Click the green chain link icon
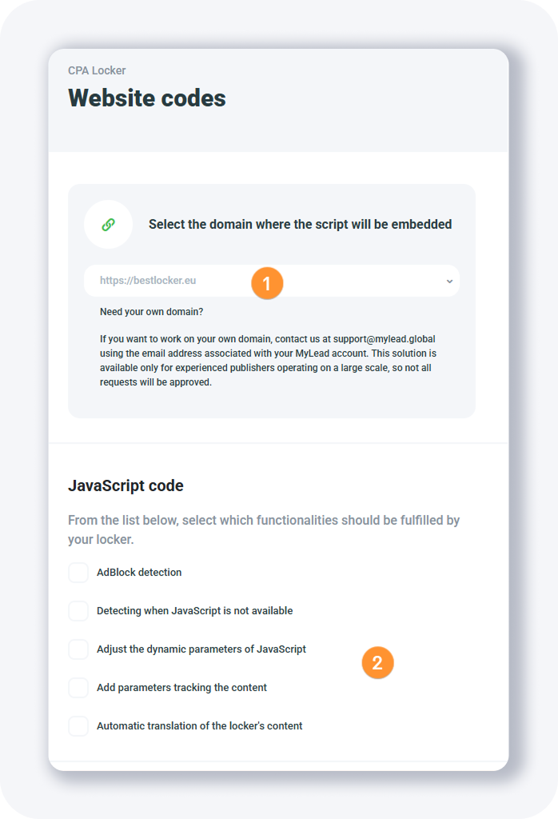The image size is (558, 819). tap(109, 225)
